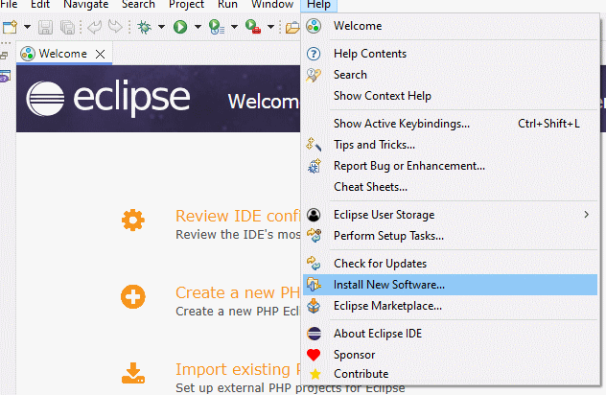
Task: Choose Sponsor menu entry
Action: coord(451,355)
